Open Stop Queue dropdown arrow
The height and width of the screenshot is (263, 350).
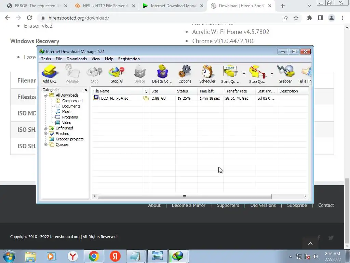click(x=272, y=73)
